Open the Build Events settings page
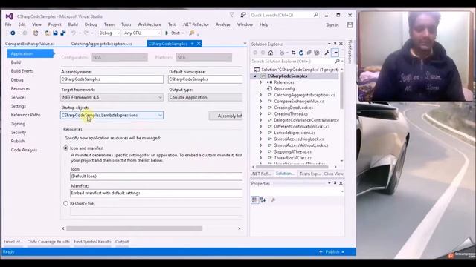The height and width of the screenshot is (267, 476). (x=22, y=71)
